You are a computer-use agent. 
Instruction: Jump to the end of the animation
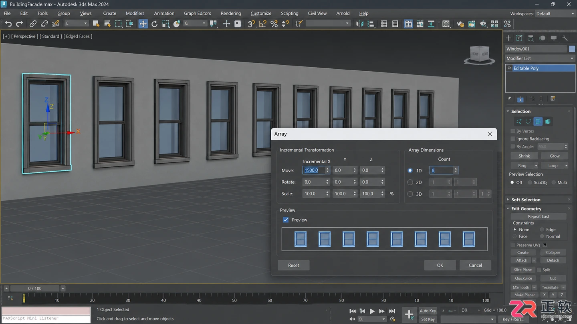[392, 311]
